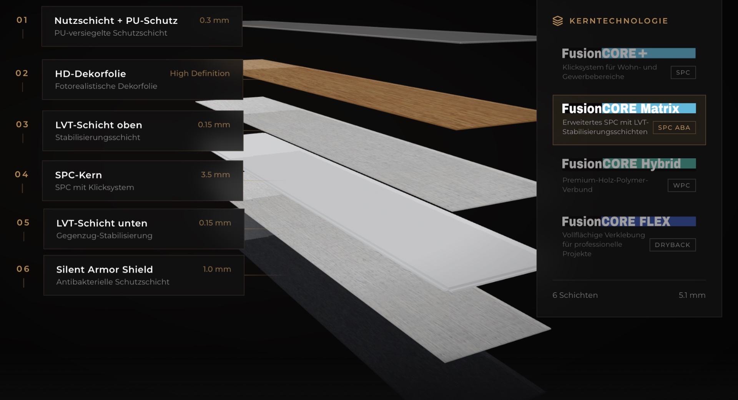Click the 6 Schichten summary text
Screen dimensions: 738x400
(575, 295)
